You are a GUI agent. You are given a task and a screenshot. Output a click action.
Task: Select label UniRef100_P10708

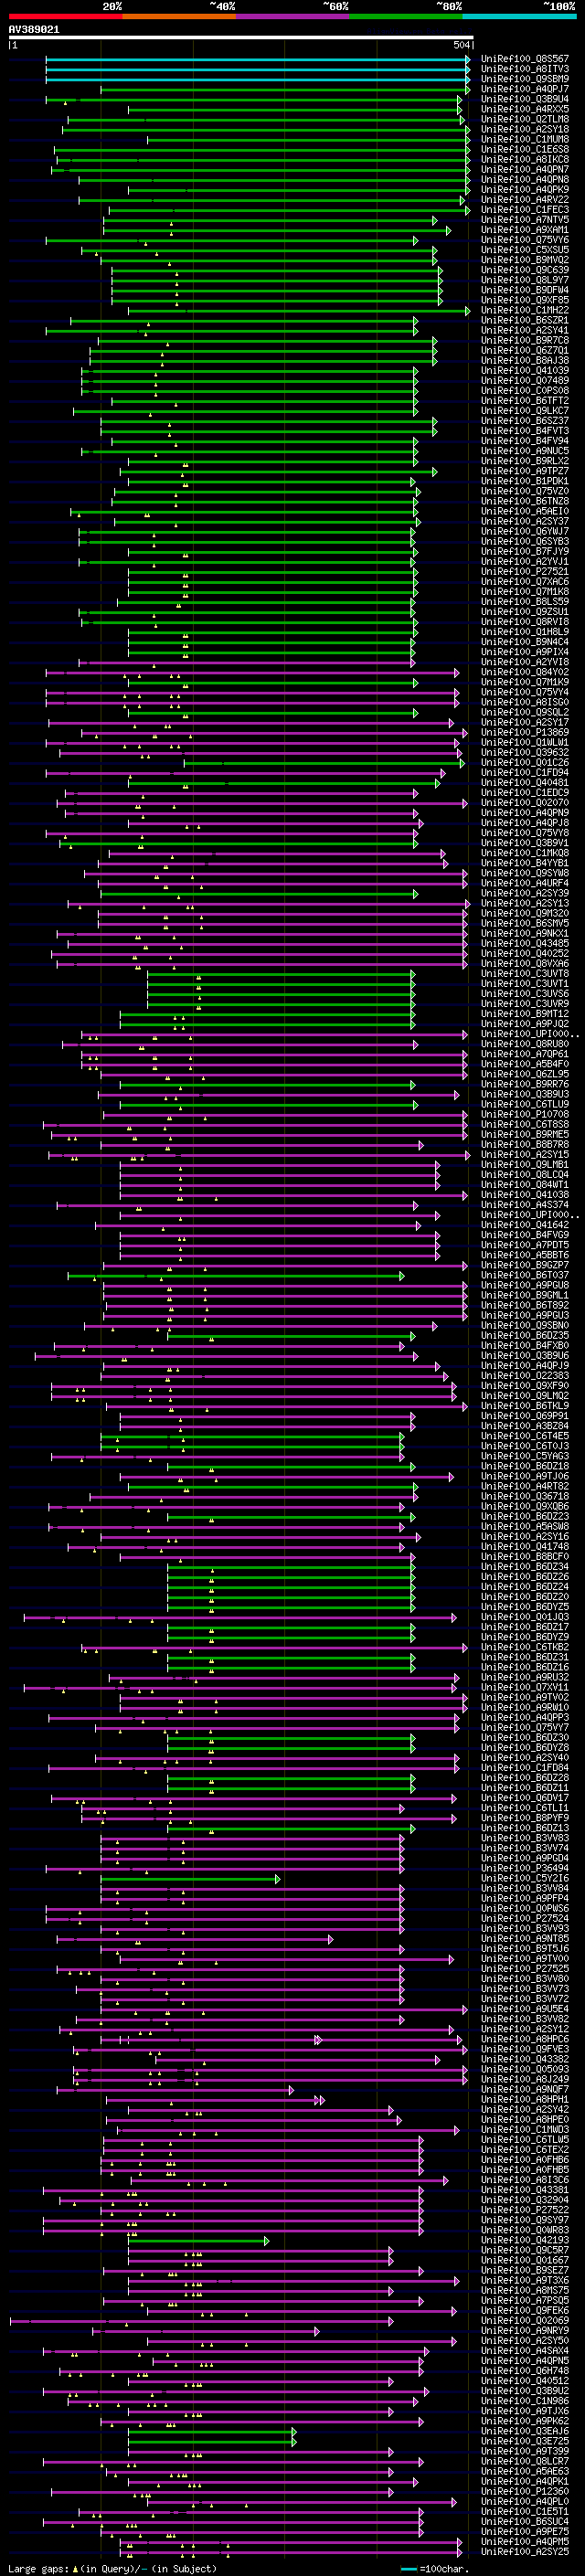pyautogui.click(x=525, y=1114)
